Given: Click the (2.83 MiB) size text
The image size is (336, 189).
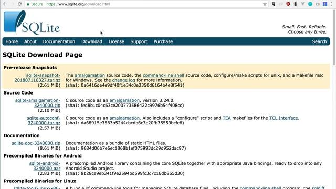Looking at the screenshot, I should [49, 173].
